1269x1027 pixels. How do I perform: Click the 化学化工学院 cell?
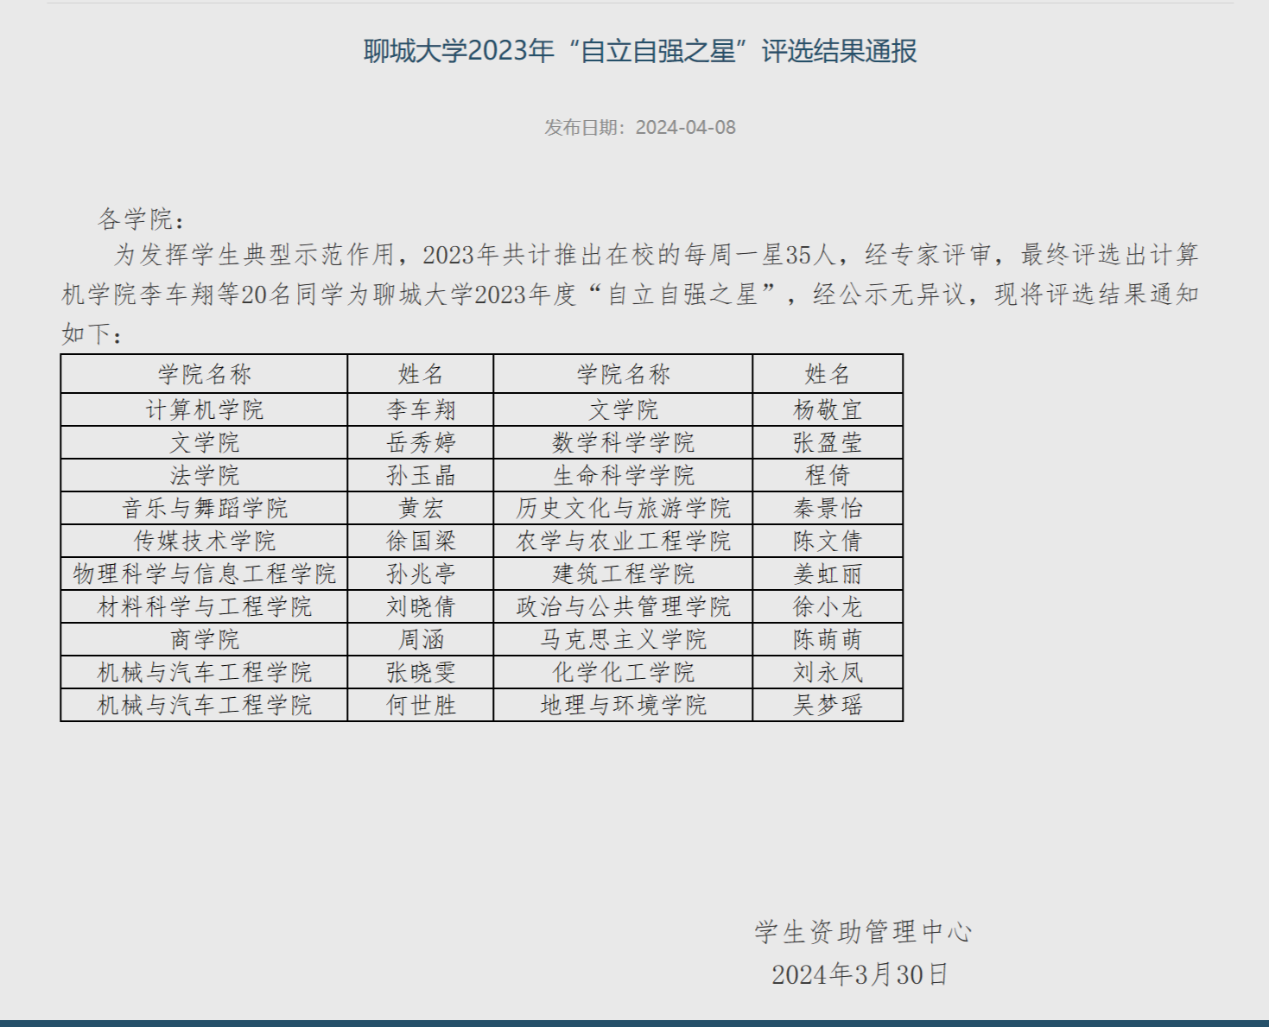624,672
